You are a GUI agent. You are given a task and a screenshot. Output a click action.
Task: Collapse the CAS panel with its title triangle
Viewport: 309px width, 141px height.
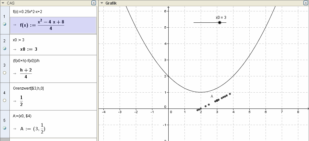point(3,3)
